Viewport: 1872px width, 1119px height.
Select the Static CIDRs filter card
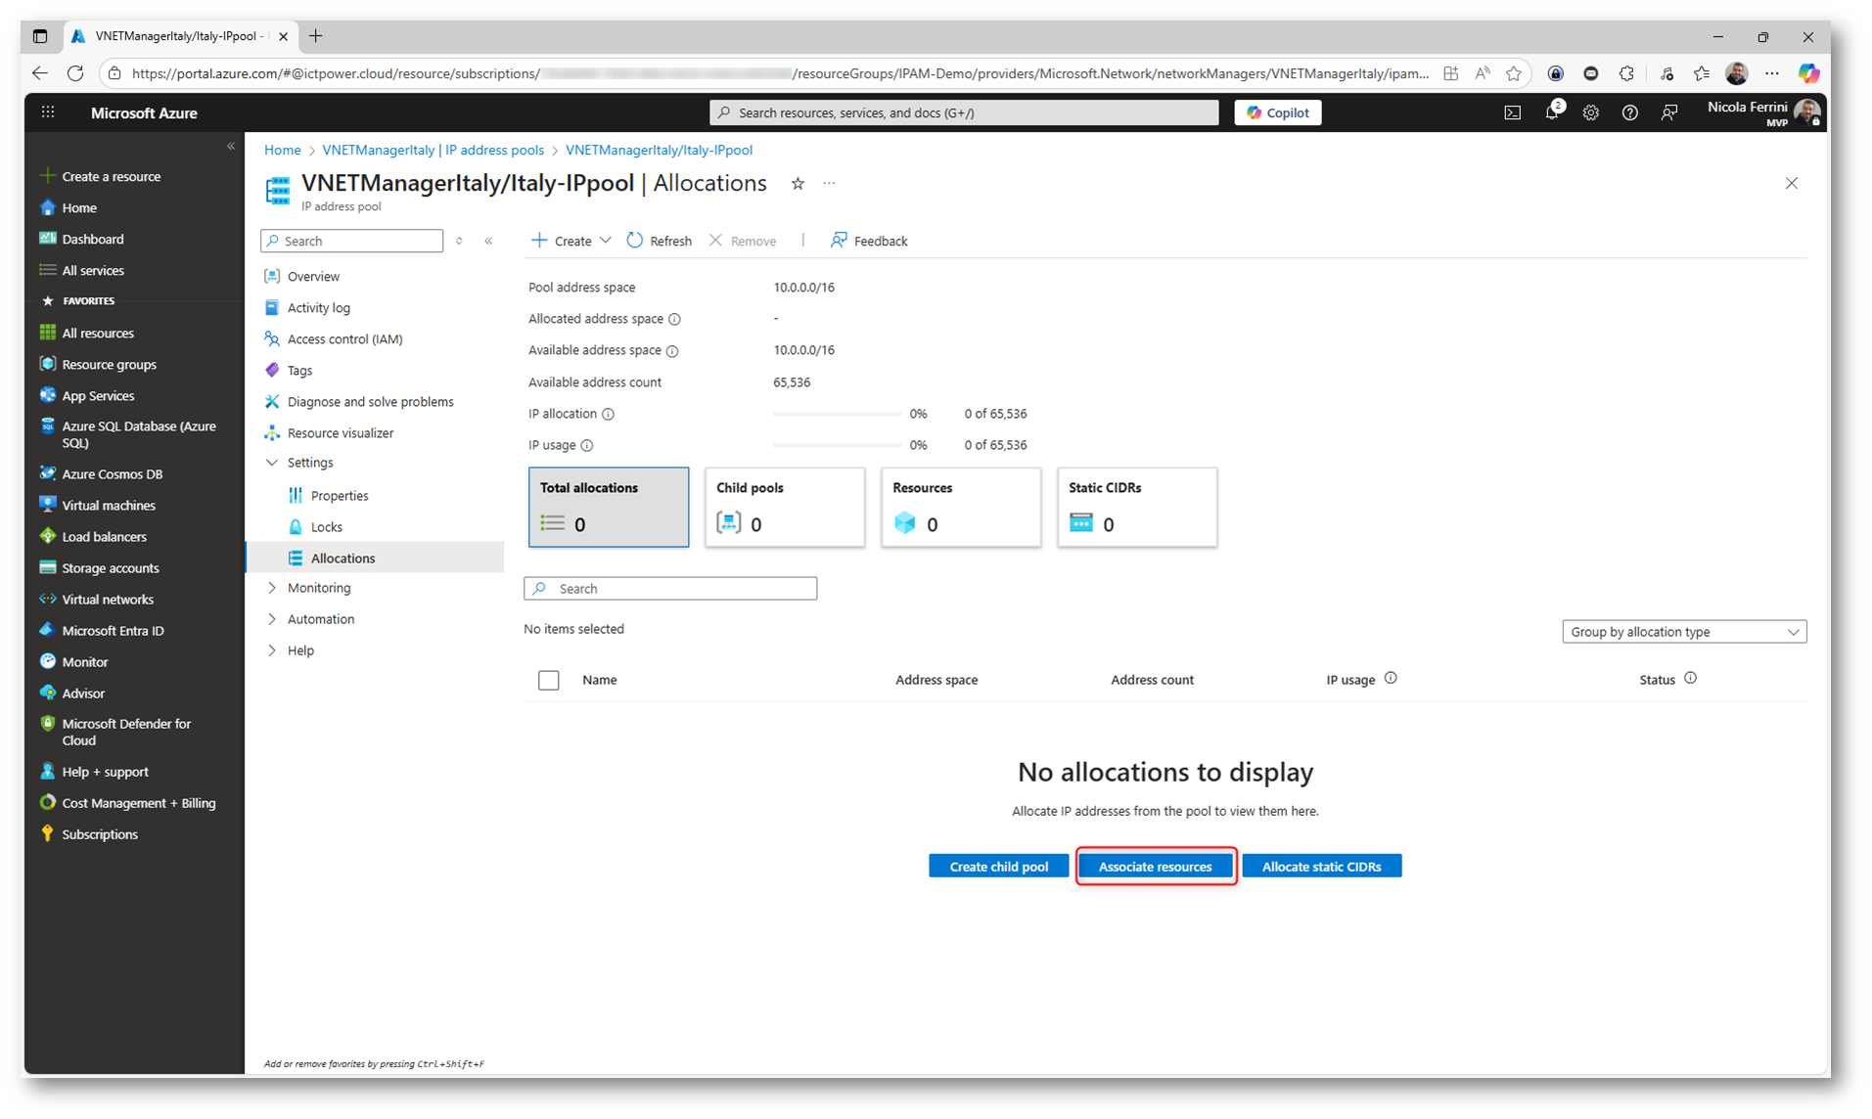[x=1136, y=507]
